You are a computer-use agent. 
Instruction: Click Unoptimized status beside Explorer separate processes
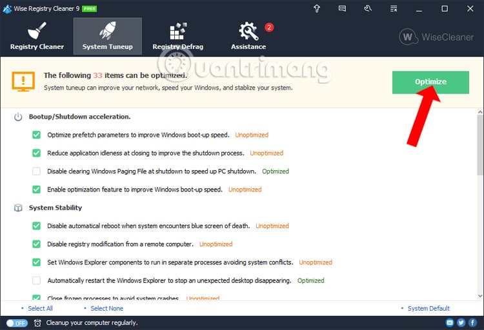(316, 262)
